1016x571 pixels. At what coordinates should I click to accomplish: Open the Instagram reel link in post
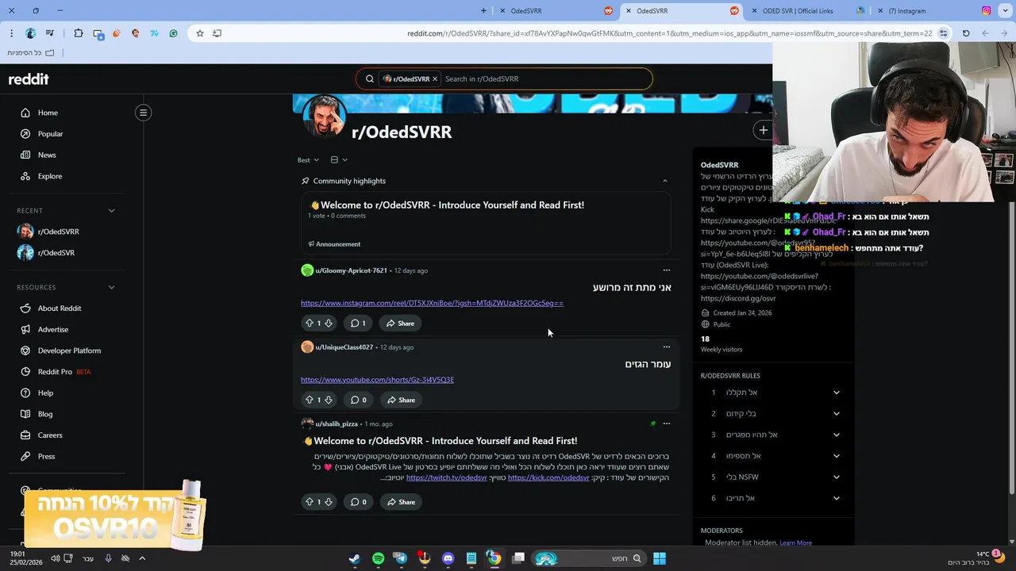[432, 303]
